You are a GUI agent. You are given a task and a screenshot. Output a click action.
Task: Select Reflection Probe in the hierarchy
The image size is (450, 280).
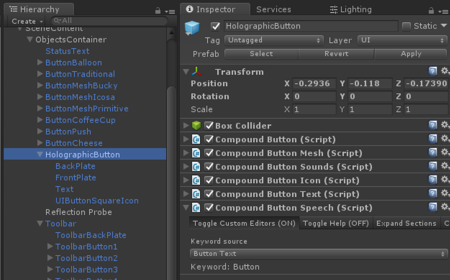(x=78, y=212)
